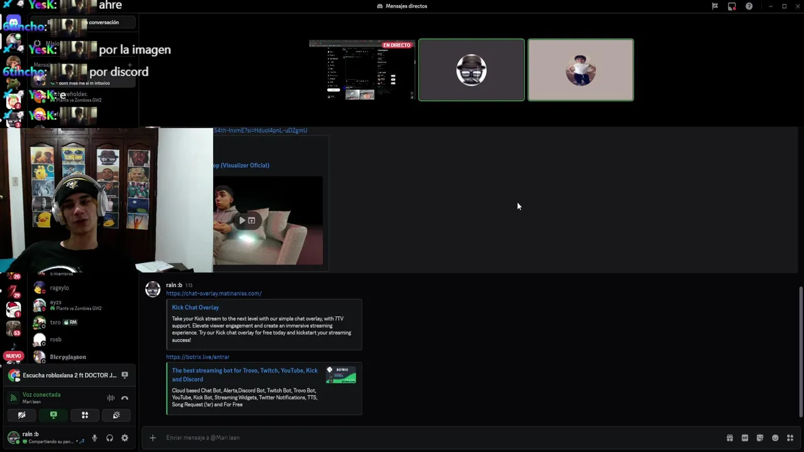Viewport: 804px width, 452px height.
Task: Disconnect from the voice call
Action: click(x=124, y=398)
